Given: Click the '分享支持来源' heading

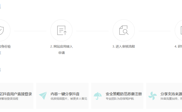Looking at the screenshot, I should (x=171, y=94).
